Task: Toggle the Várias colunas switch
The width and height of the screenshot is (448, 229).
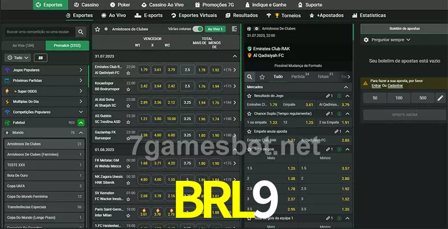Action: tap(198, 29)
